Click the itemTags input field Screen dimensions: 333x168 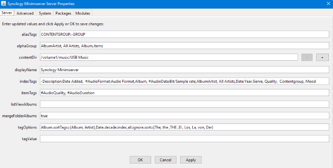[184, 93]
